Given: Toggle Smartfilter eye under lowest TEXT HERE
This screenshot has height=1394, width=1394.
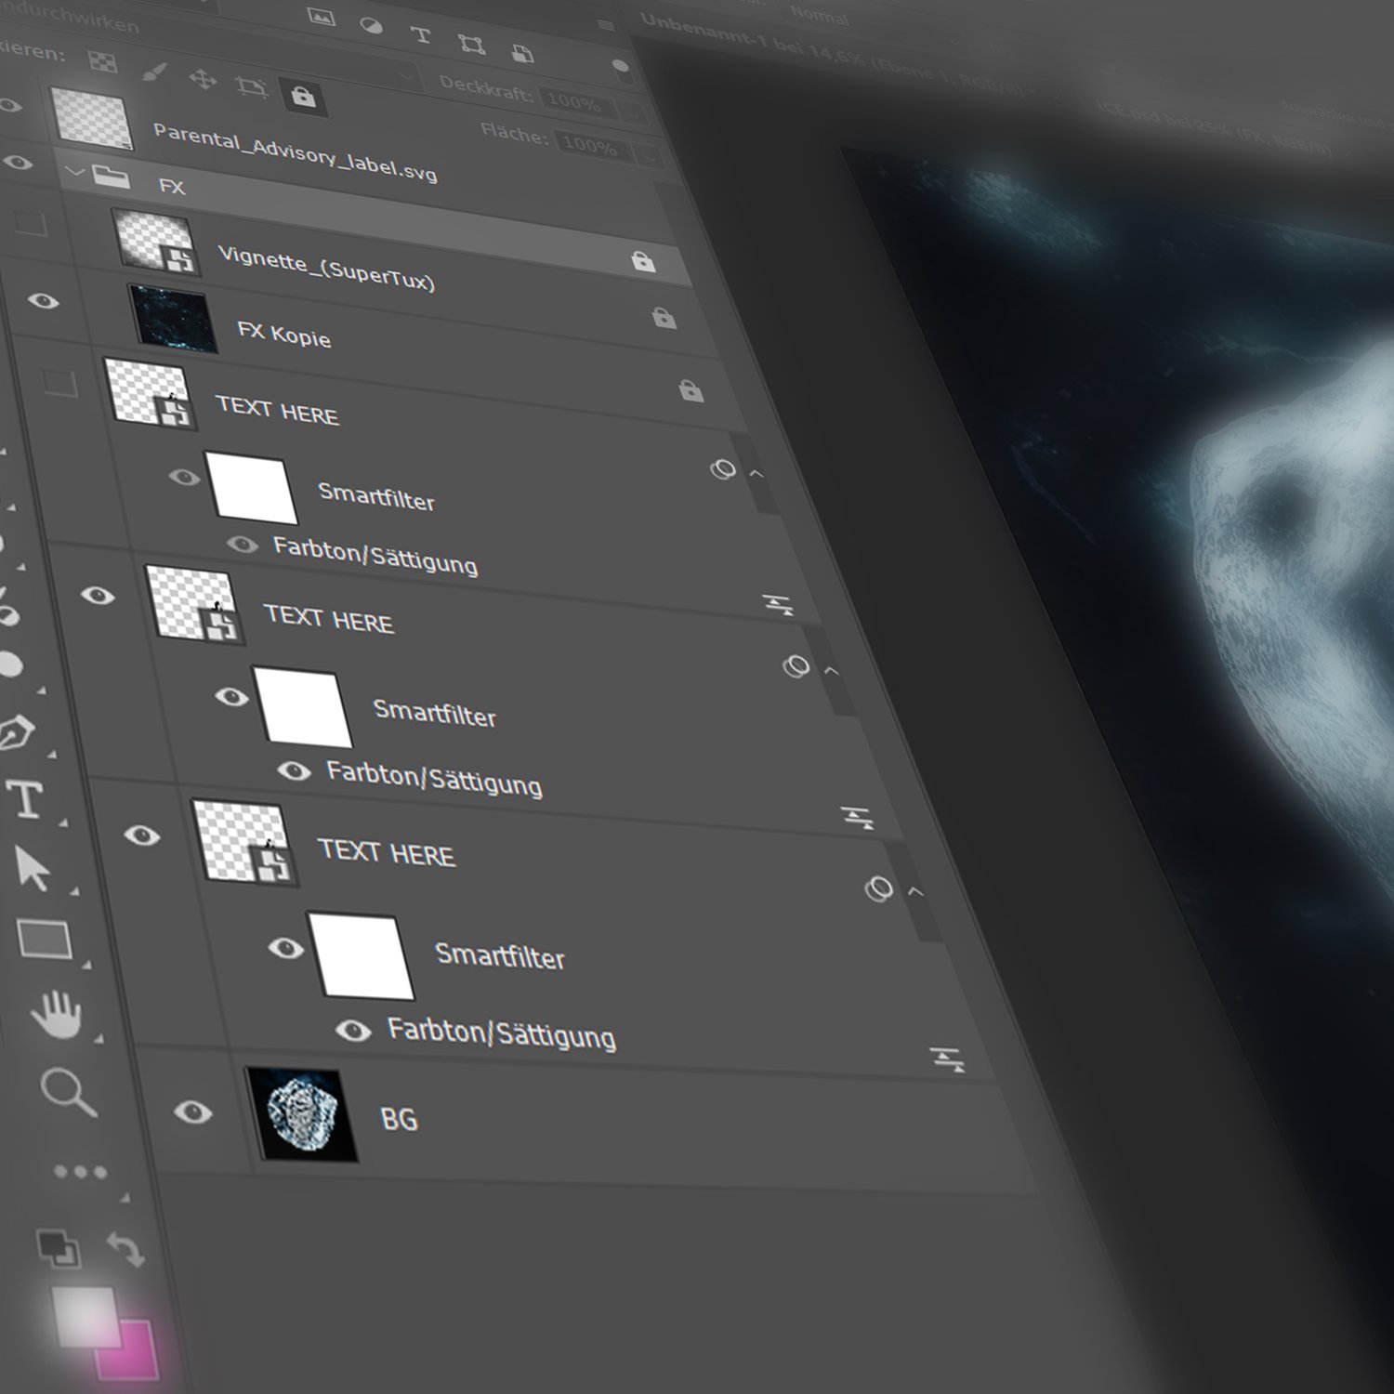Looking at the screenshot, I should point(285,948).
